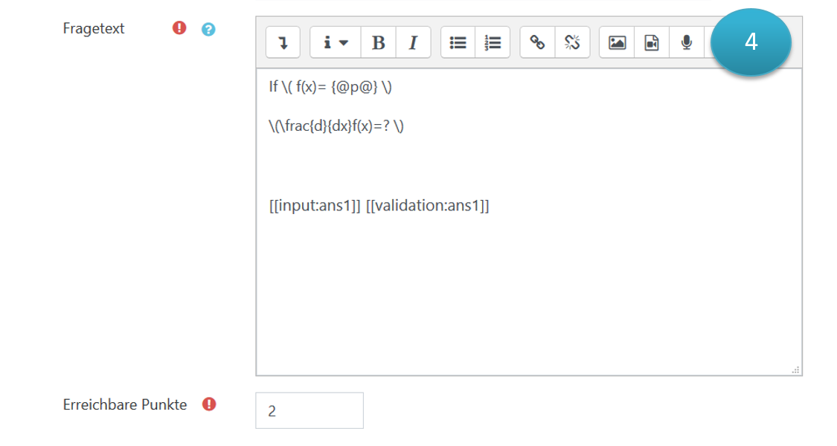Image resolution: width=837 pixels, height=446 pixels.
Task: Toggle bold formatting
Action: [x=378, y=43]
